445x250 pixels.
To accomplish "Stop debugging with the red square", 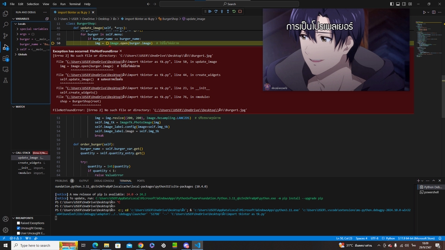I will pyautogui.click(x=240, y=12).
